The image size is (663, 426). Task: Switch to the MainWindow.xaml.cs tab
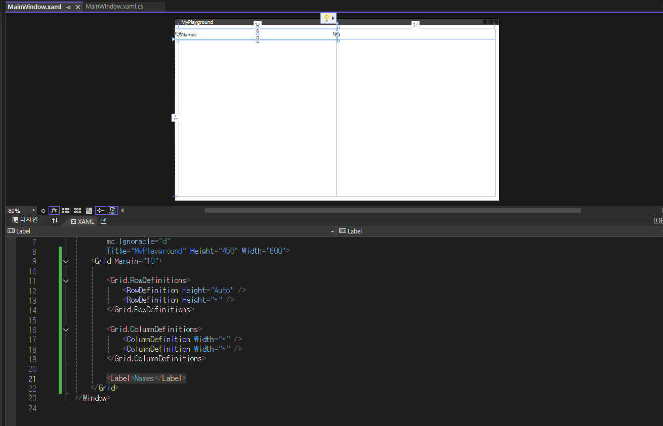point(114,7)
